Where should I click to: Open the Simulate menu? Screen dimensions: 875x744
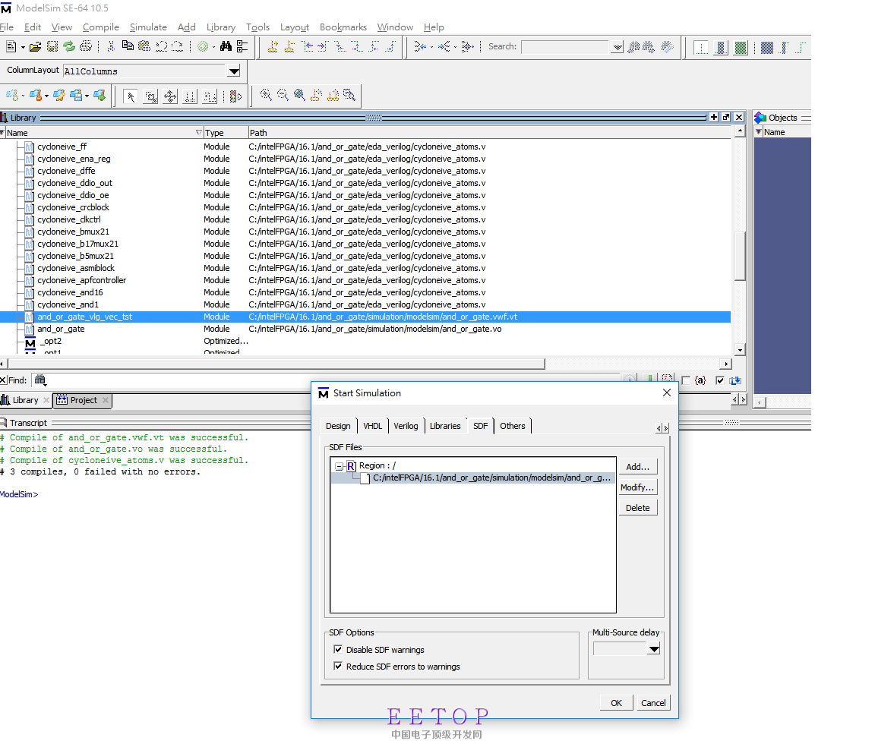[148, 27]
